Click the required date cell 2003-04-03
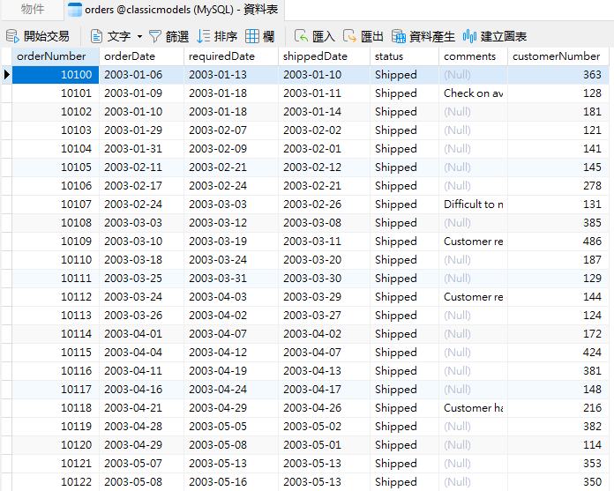This screenshot has width=614, height=491. pos(217,297)
